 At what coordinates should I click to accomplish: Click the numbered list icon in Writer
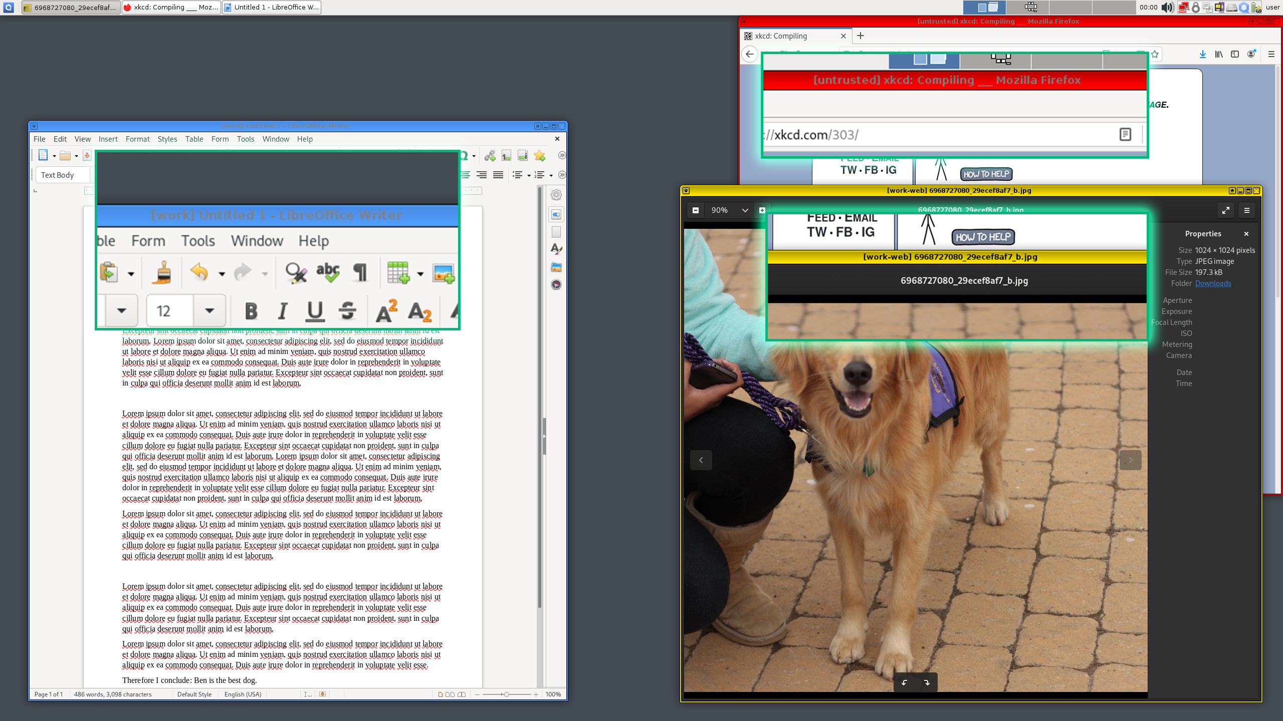tap(540, 175)
